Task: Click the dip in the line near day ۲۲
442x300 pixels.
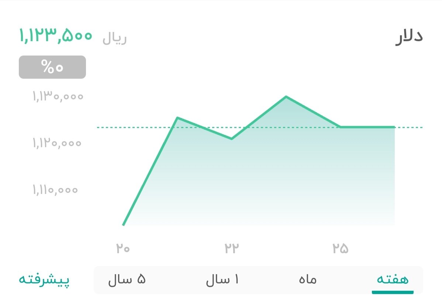Action: (232, 139)
